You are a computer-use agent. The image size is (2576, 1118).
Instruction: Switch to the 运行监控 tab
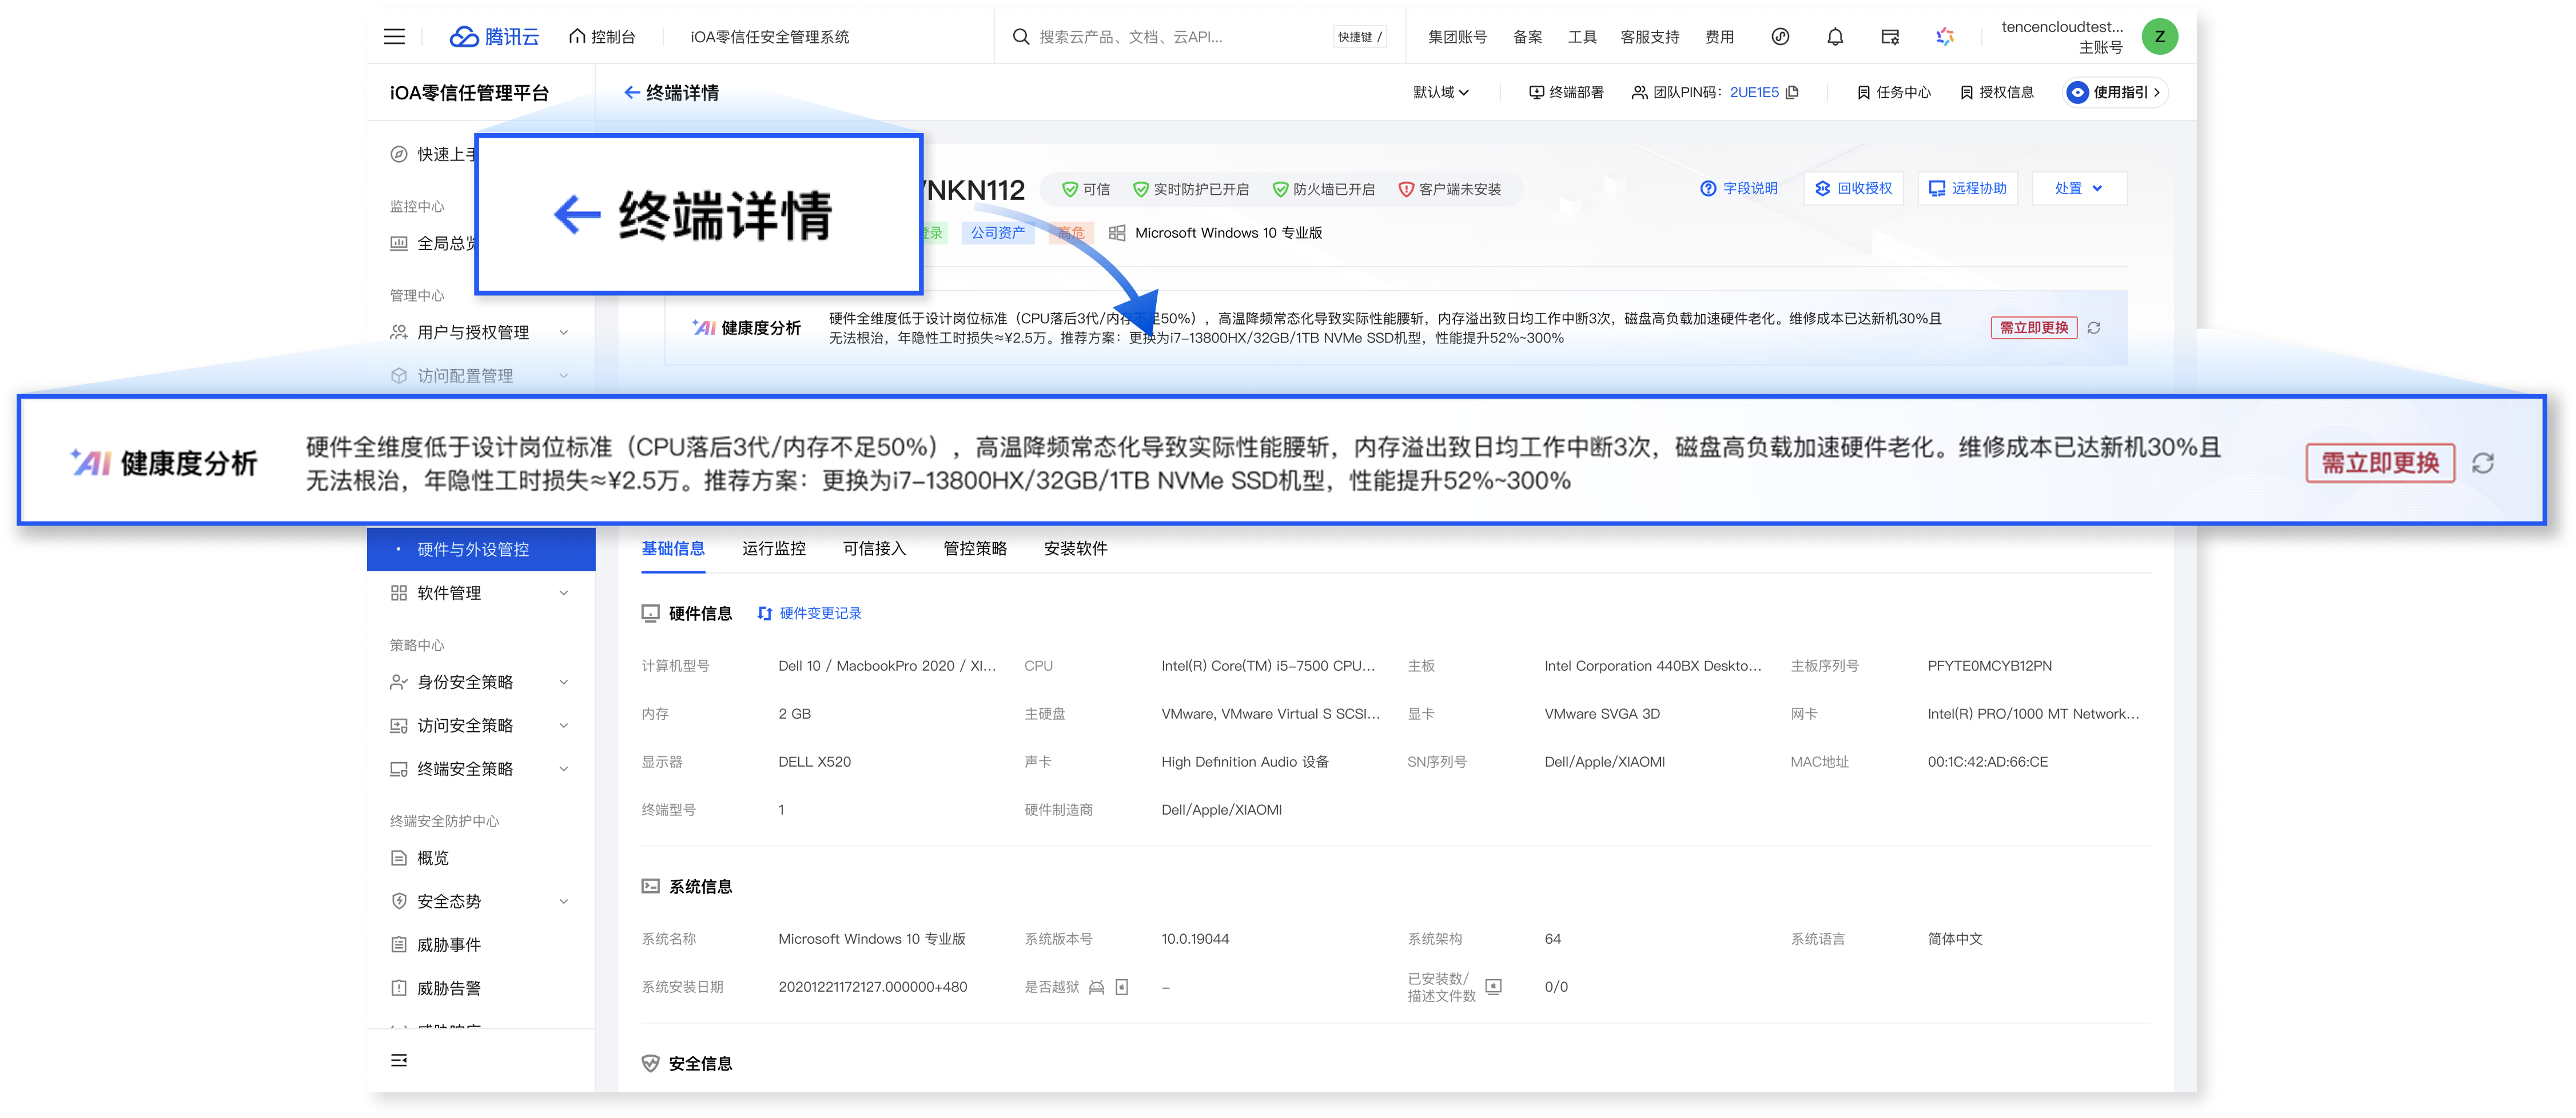[x=774, y=548]
